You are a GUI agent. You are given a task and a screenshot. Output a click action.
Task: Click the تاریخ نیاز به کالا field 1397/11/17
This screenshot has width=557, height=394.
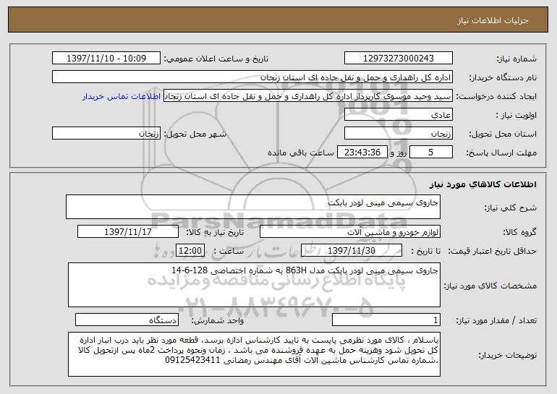(128, 232)
